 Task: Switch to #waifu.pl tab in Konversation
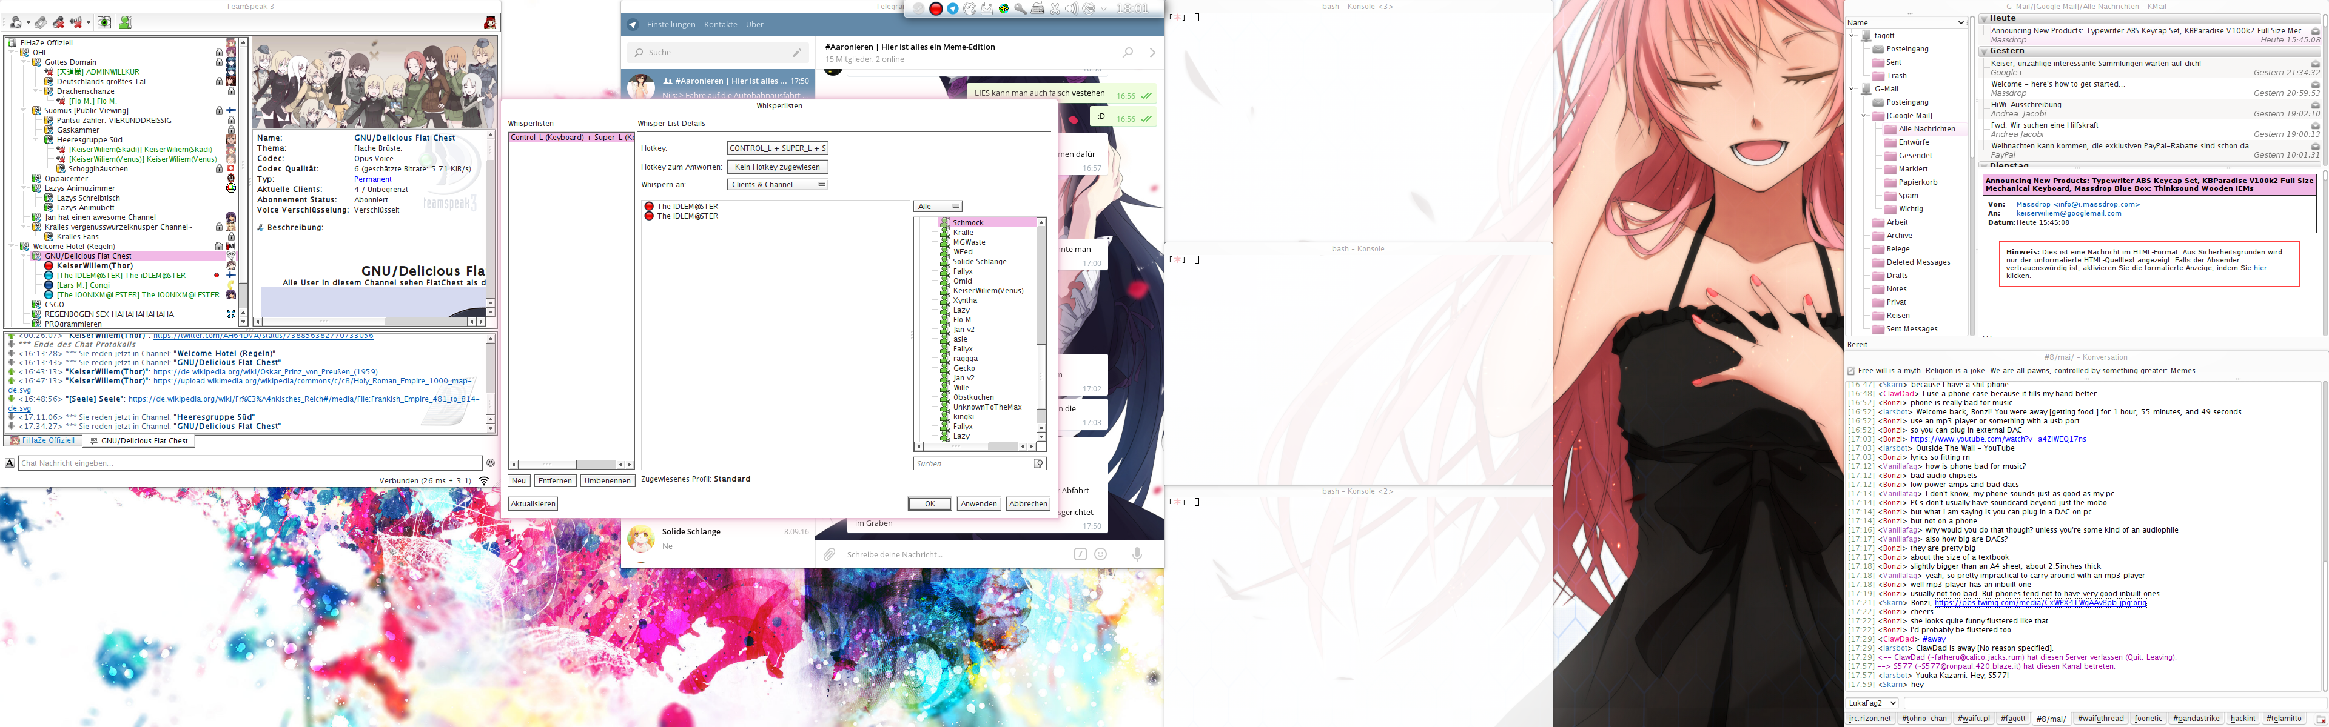[1974, 719]
